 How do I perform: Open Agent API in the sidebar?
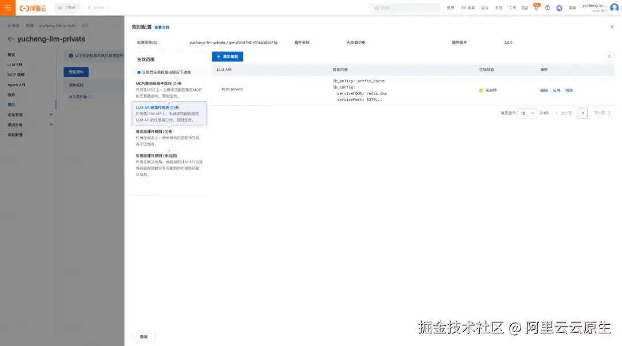click(x=16, y=85)
